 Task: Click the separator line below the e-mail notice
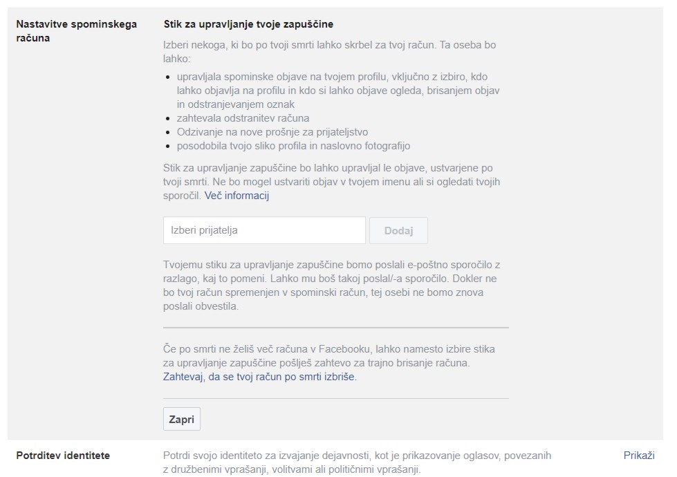tap(335, 327)
